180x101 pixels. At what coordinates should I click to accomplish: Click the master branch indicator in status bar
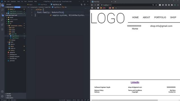pyautogui.click(x=4, y=100)
